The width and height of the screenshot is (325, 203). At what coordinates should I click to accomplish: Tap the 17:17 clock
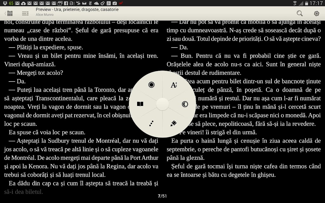click(316, 3)
